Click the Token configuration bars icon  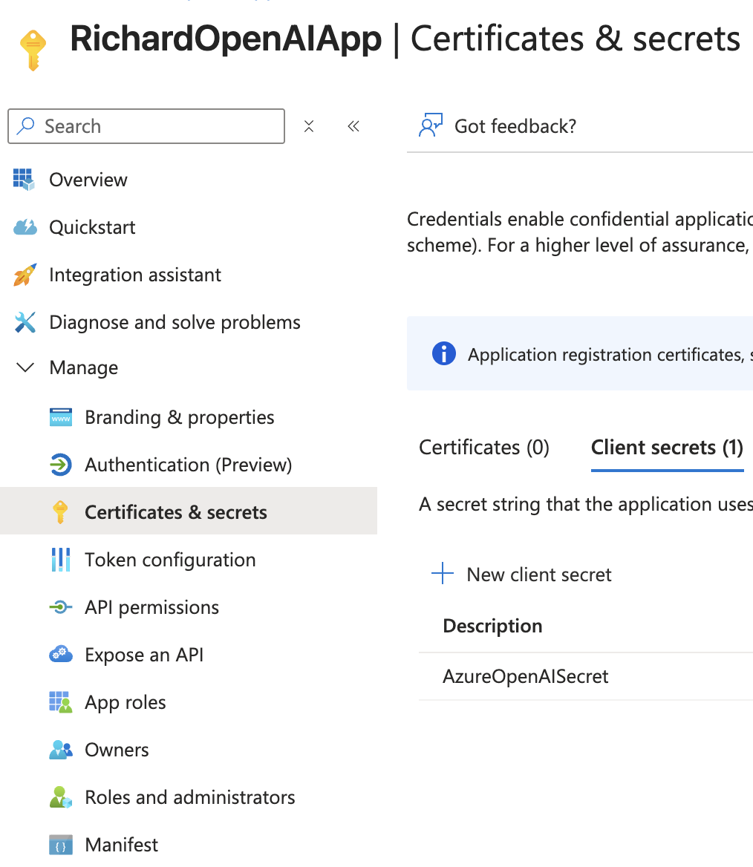click(x=60, y=560)
